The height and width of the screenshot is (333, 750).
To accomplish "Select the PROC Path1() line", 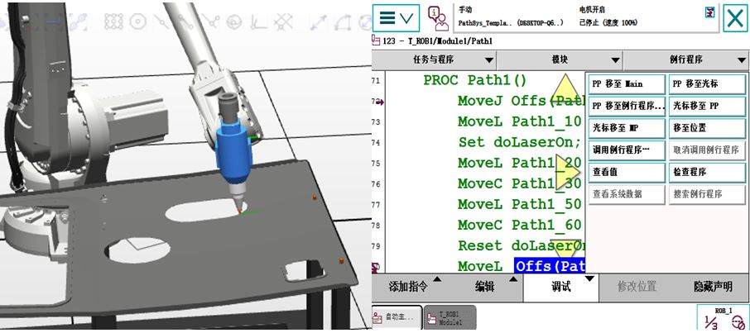I will 474,80.
